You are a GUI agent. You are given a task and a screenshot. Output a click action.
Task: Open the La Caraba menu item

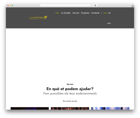[66, 13]
